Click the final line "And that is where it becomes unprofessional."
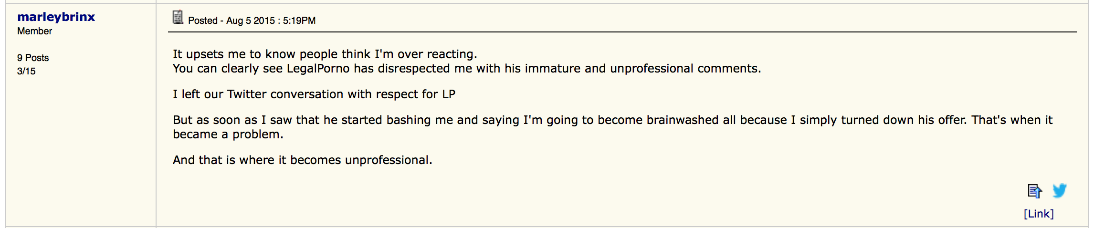The height and width of the screenshot is (228, 1094). pyautogui.click(x=302, y=160)
